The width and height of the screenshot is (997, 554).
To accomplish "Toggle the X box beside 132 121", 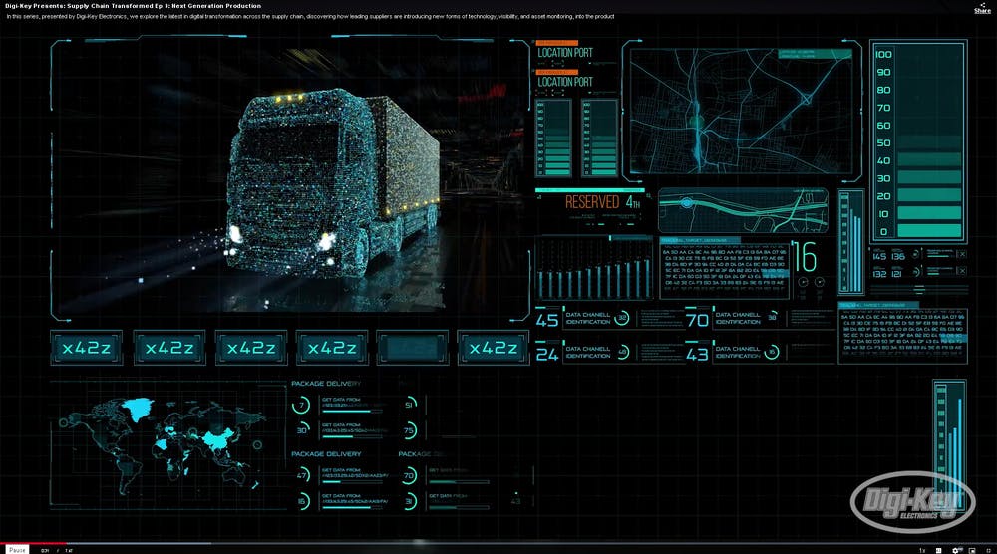I will tap(961, 272).
